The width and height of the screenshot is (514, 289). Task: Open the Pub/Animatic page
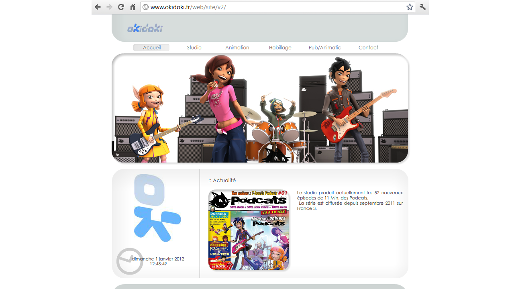click(324, 47)
